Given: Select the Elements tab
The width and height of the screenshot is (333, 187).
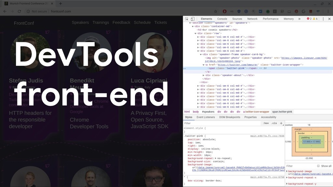Looking at the screenshot, I should pyautogui.click(x=206, y=19).
